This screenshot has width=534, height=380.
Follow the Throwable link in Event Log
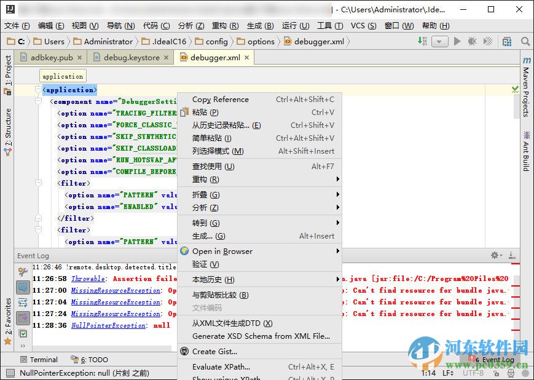(88, 279)
